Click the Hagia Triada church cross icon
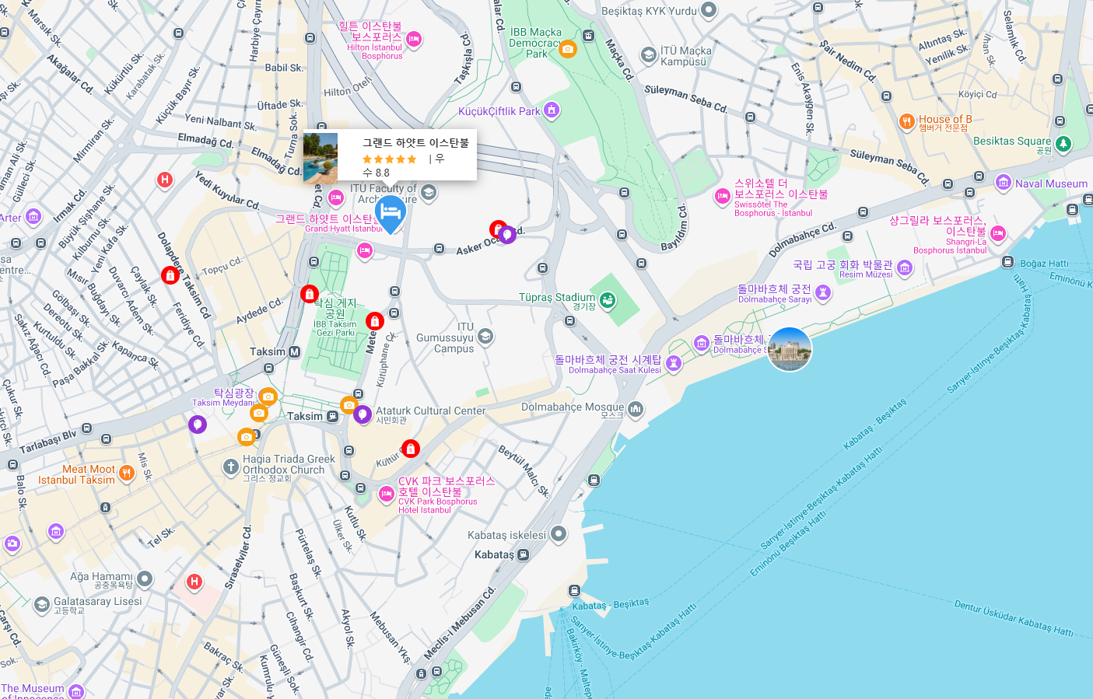 pyautogui.click(x=230, y=467)
